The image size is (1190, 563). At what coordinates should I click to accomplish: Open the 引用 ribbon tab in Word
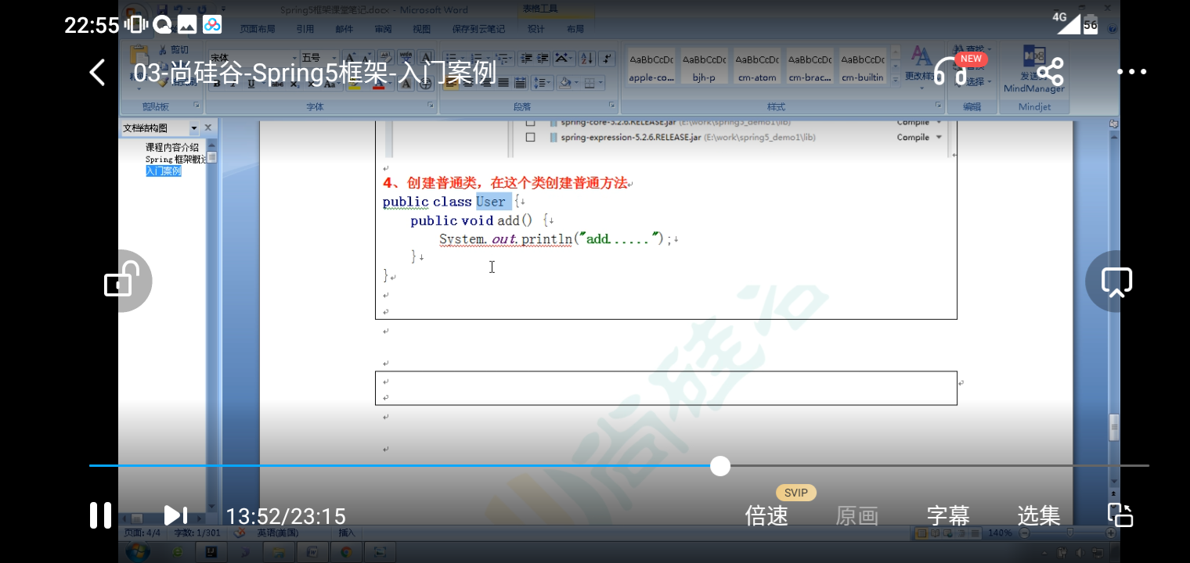click(305, 29)
